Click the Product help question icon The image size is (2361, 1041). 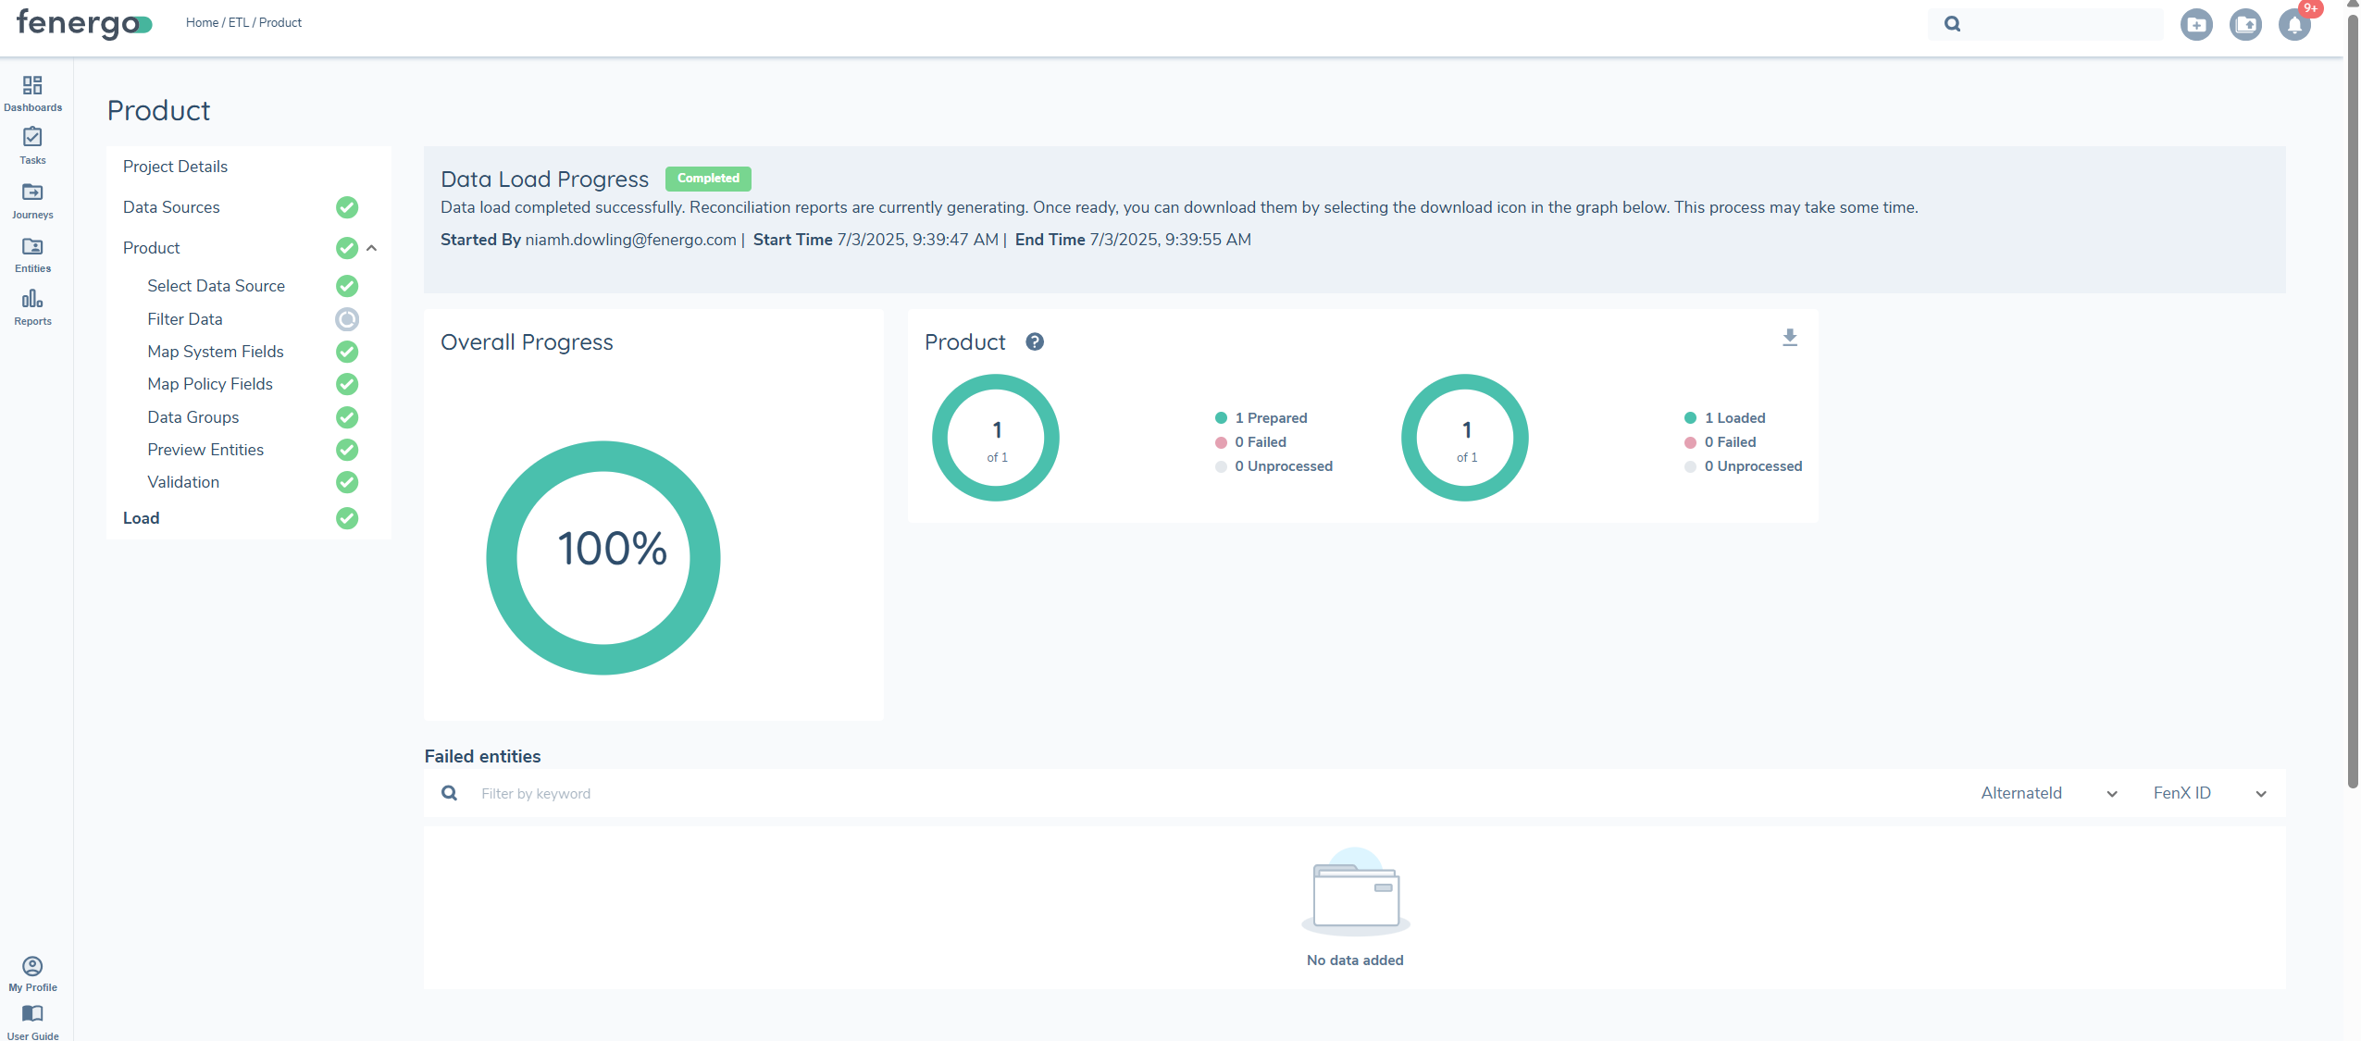pos(1034,342)
